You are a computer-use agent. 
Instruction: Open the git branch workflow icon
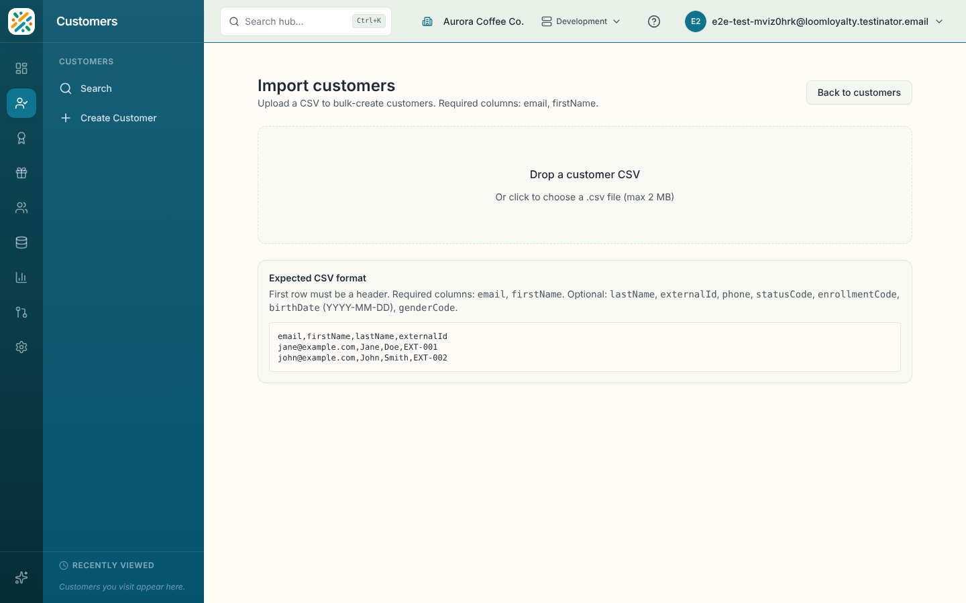pos(21,312)
